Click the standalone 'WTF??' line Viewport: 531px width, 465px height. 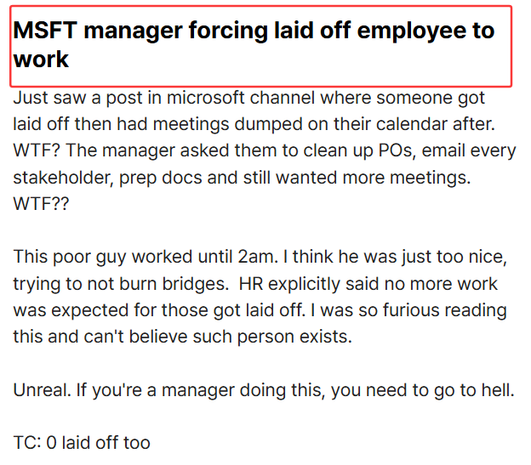click(41, 204)
